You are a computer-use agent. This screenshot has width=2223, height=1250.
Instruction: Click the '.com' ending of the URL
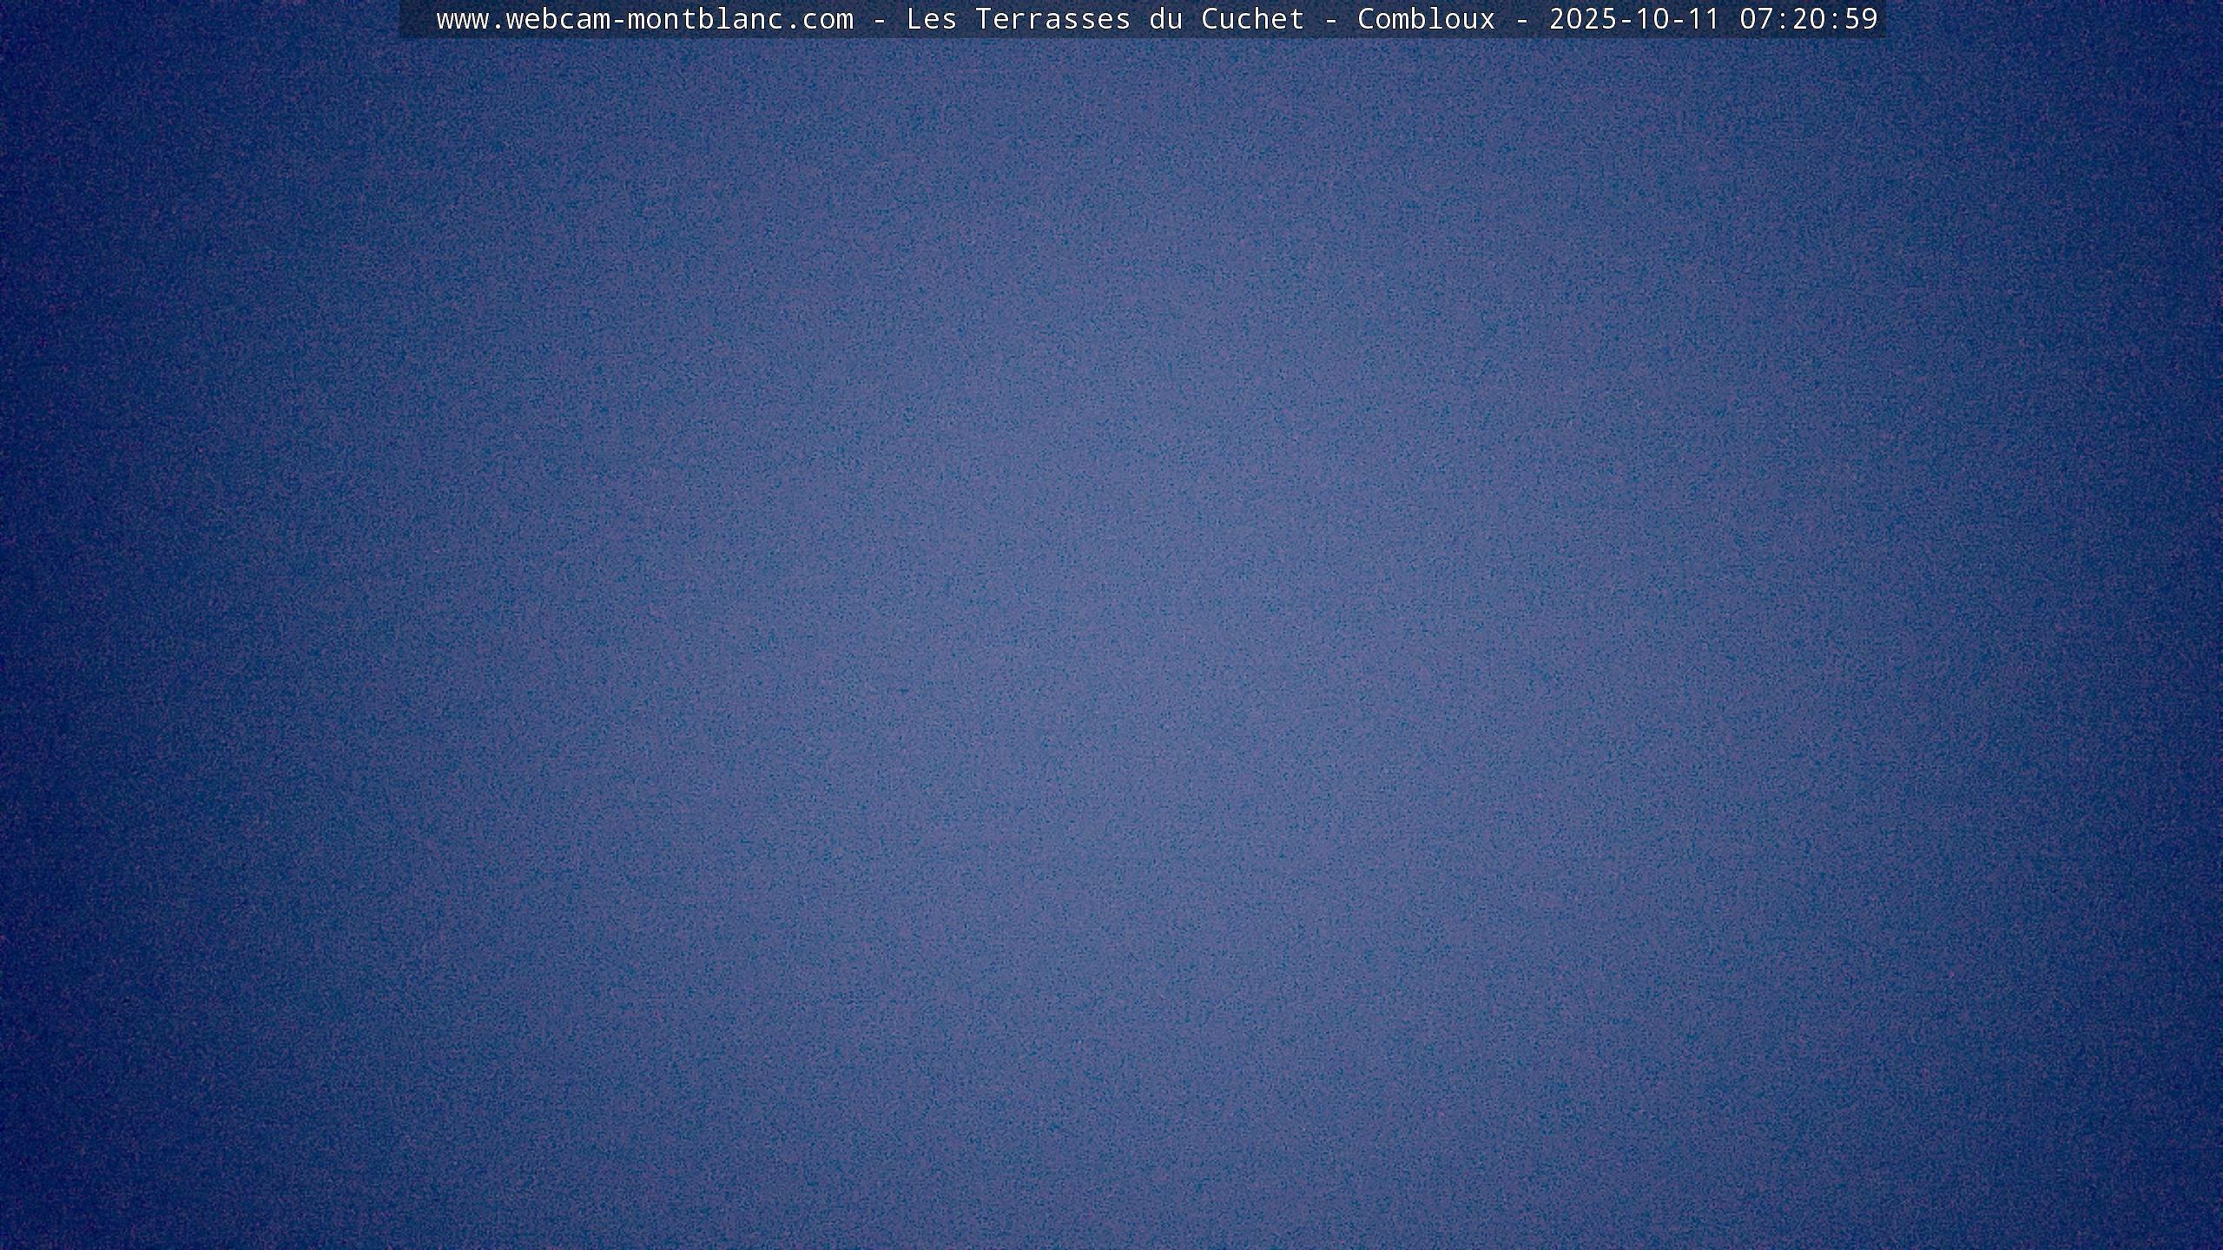click(x=818, y=19)
